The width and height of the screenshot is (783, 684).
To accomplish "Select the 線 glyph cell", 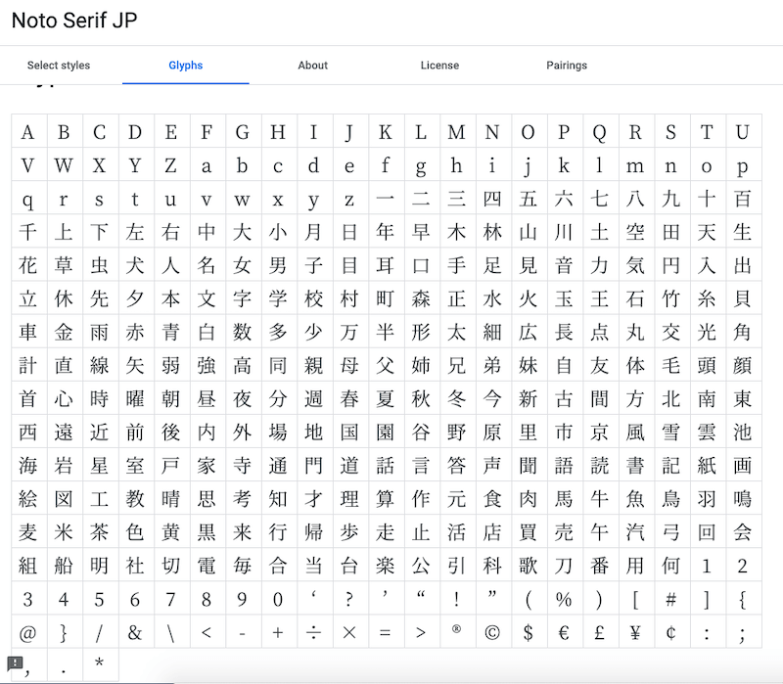I will [101, 364].
